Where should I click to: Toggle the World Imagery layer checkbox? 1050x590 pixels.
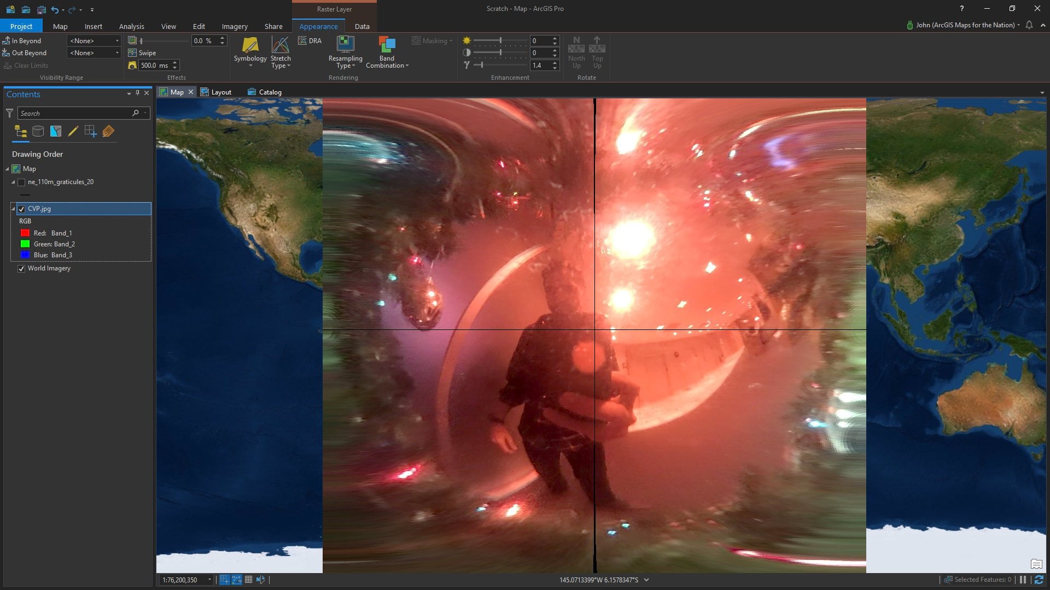click(22, 269)
